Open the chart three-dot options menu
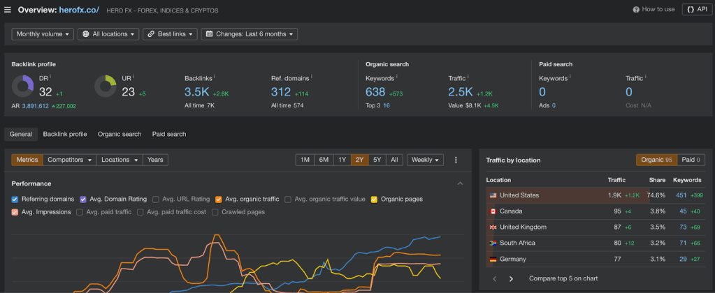The height and width of the screenshot is (293, 715). [456, 160]
